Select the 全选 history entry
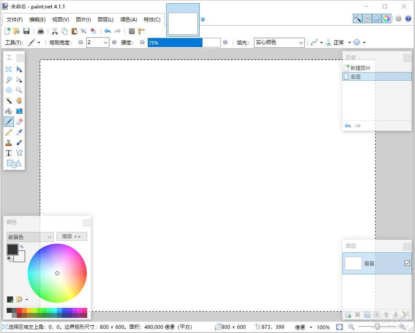Image resolution: width=415 pixels, height=333 pixels. click(377, 76)
